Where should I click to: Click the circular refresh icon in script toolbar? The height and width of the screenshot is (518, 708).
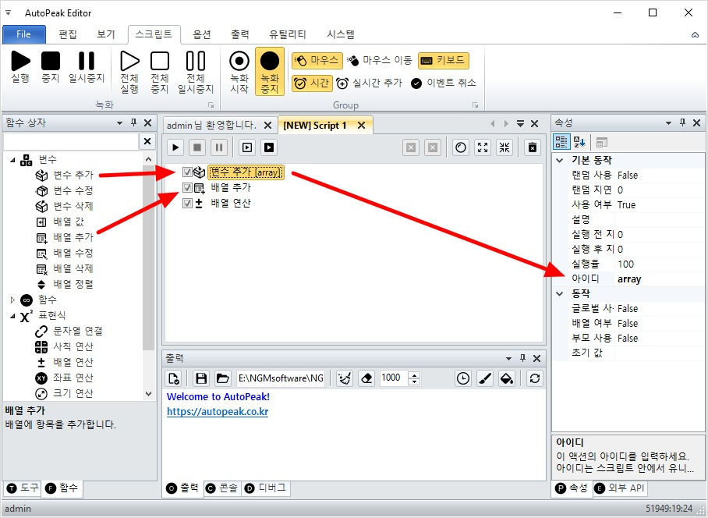(461, 147)
